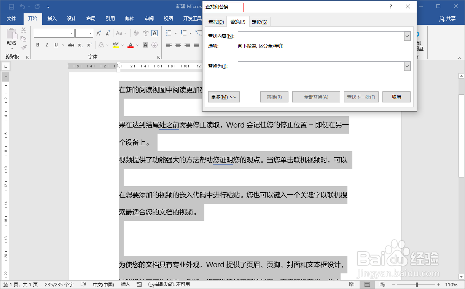Click the Character Shading icon
Viewport: 465px width, 289px height.
(145, 45)
